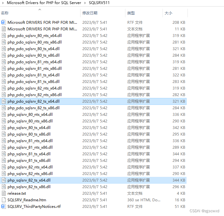Click the 283 KB size value
This screenshot has height=216, width=224.
179,82
